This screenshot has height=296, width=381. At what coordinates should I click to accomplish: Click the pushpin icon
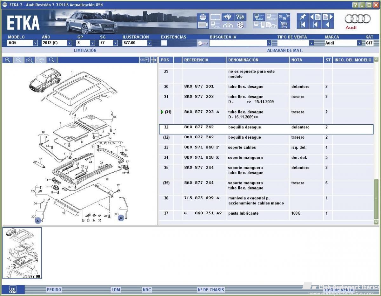302,17
